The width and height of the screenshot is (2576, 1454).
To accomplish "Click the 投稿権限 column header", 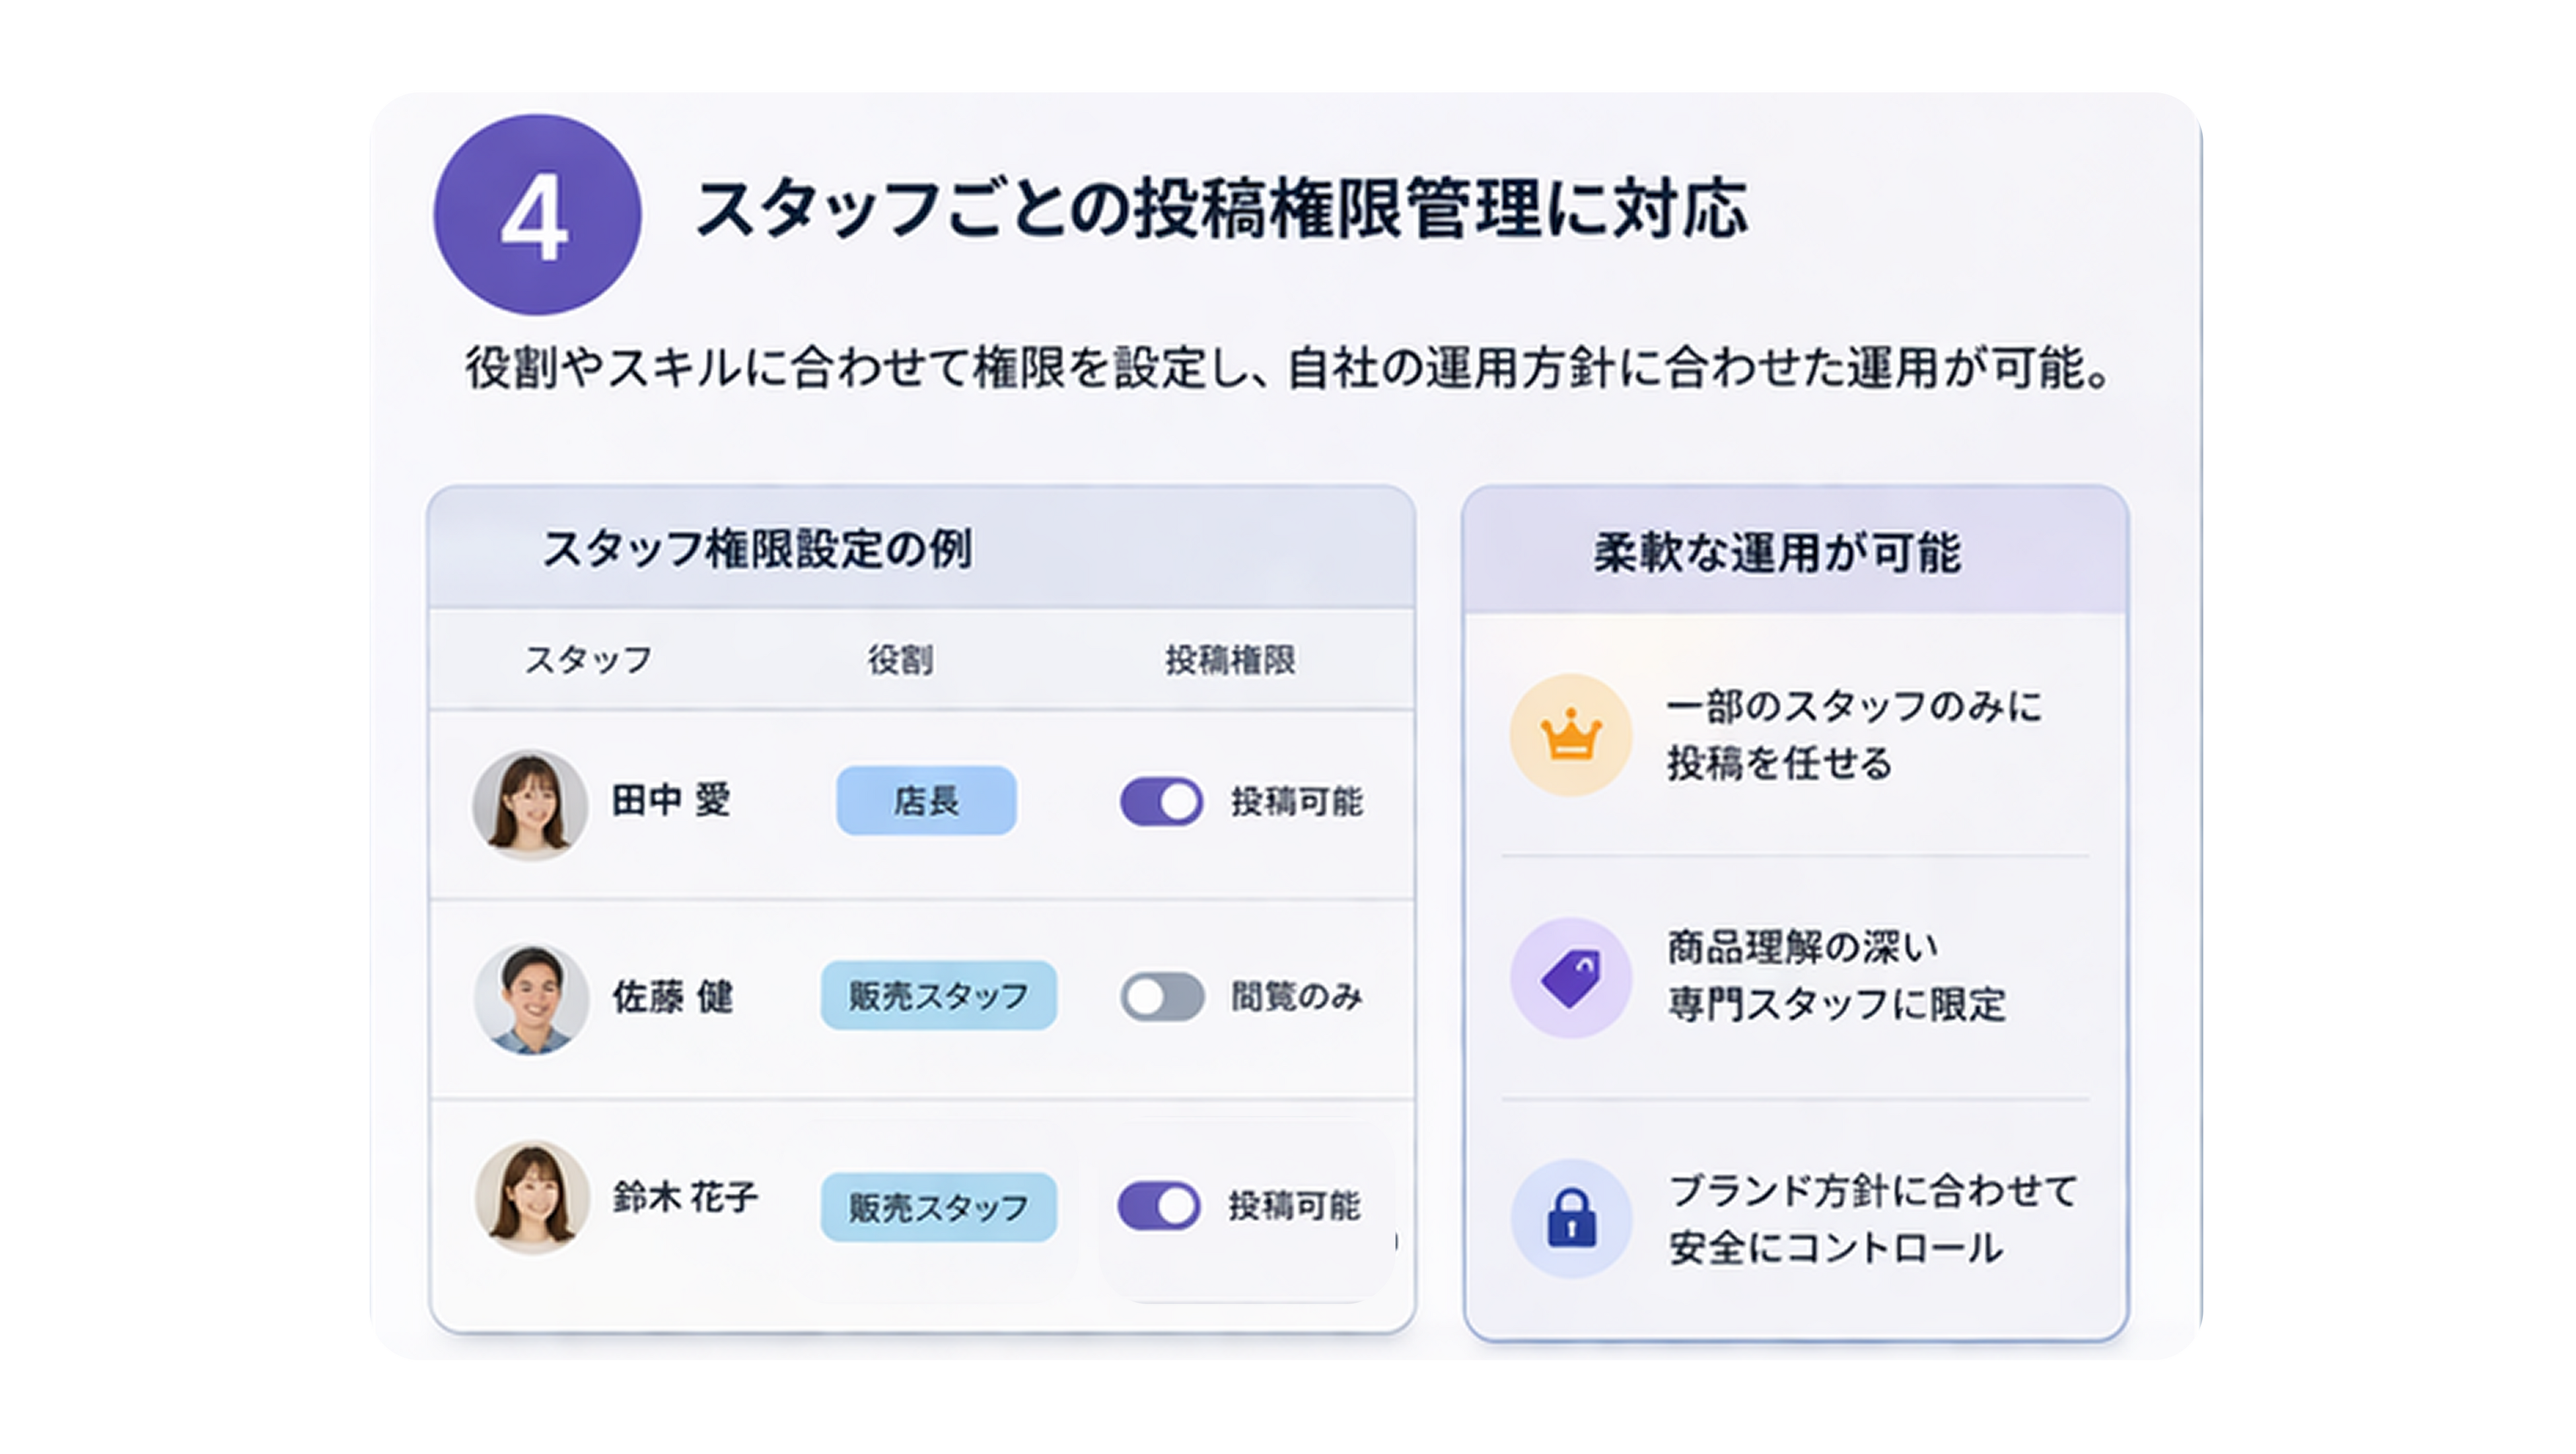I will pyautogui.click(x=1230, y=659).
